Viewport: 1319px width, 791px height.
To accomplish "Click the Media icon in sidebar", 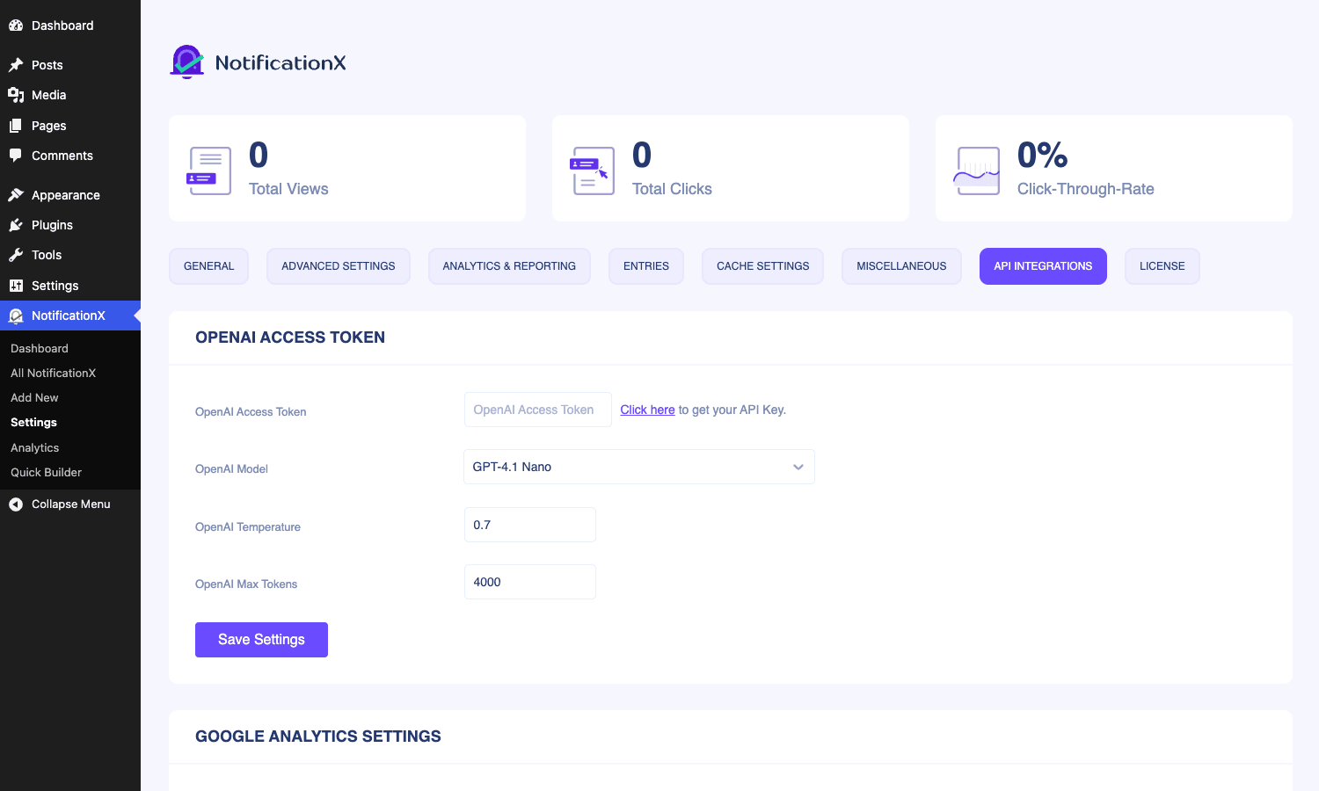I will coord(16,95).
